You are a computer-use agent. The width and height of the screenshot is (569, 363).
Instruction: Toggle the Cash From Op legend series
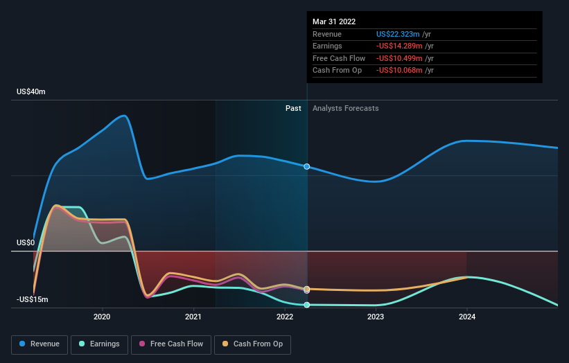252,344
